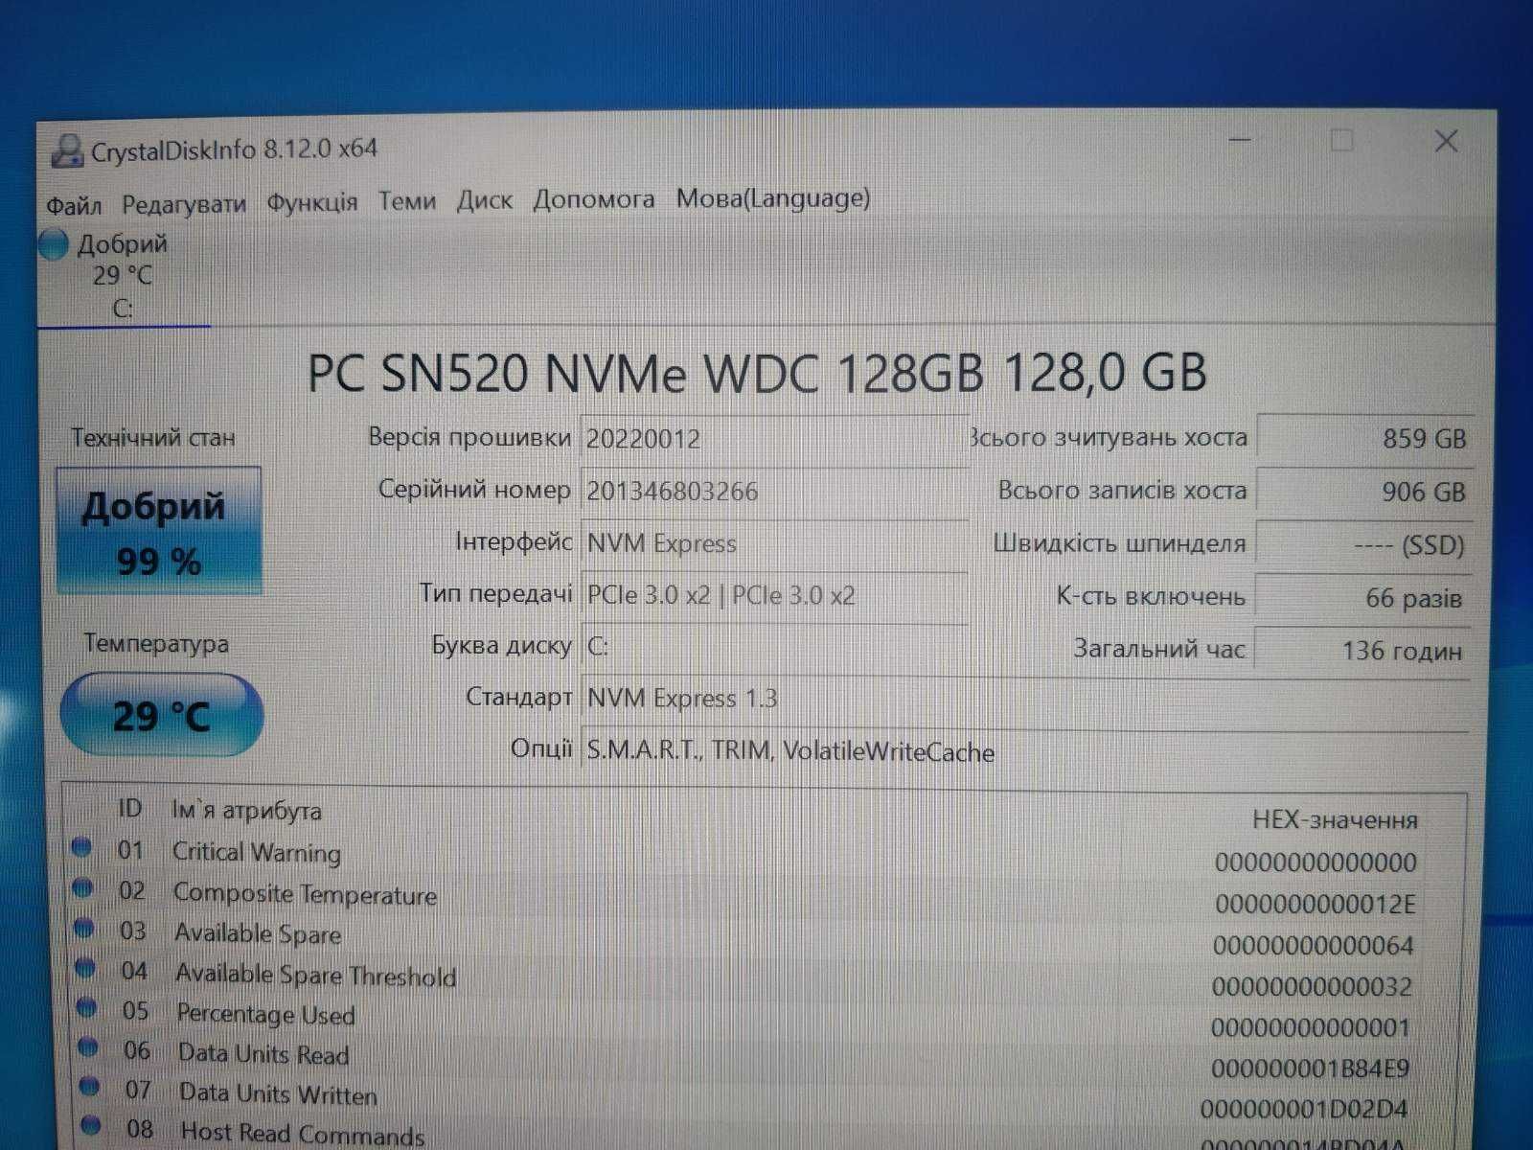
Task: Click the total host reads value 859 GB
Action: [1363, 438]
